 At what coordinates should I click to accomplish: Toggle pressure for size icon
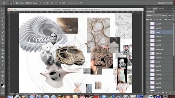(81, 3)
